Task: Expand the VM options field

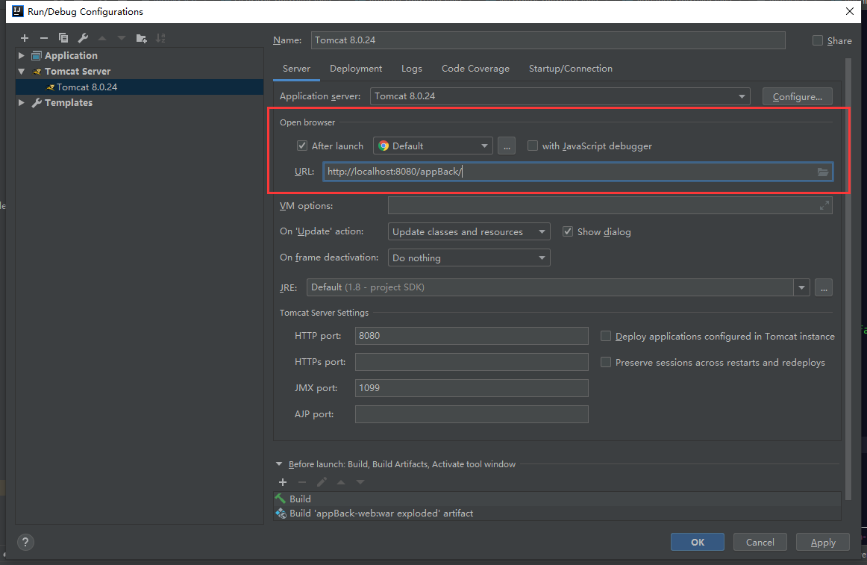Action: pyautogui.click(x=824, y=205)
